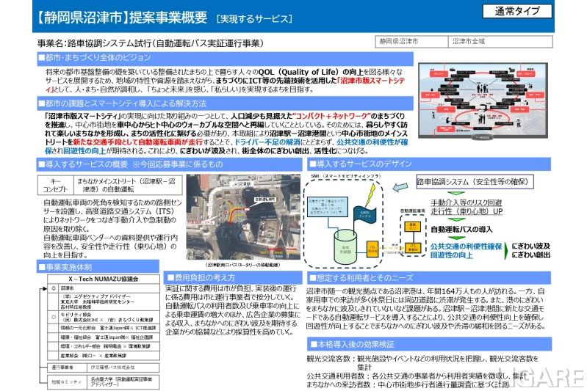
Task: Click the キーコンセプト table cell
Action: click(x=56, y=183)
